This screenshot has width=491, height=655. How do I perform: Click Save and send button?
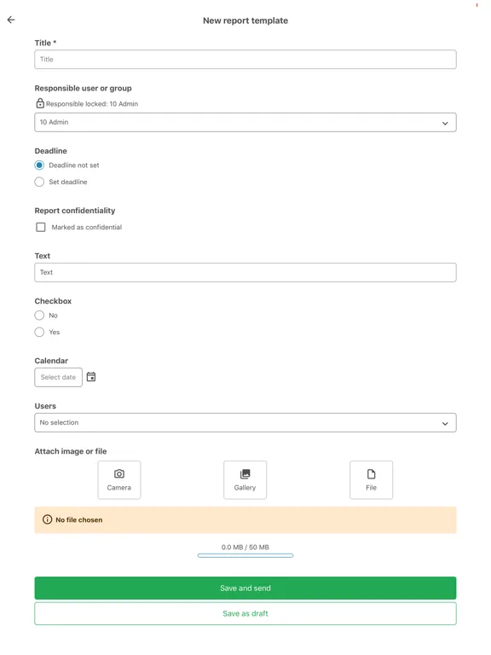pos(245,588)
